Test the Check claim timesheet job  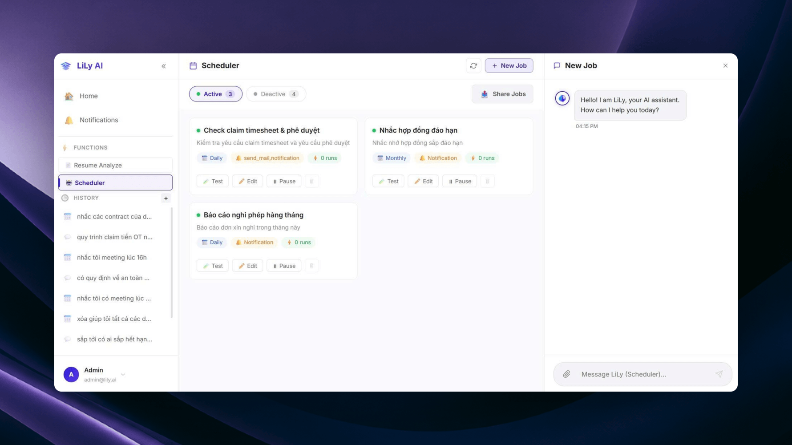point(213,181)
